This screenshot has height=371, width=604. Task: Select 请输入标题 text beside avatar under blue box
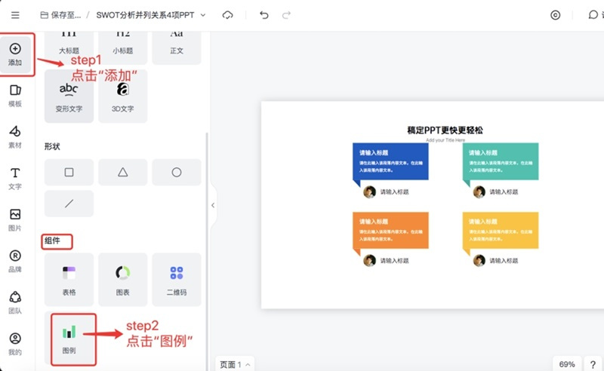394,192
